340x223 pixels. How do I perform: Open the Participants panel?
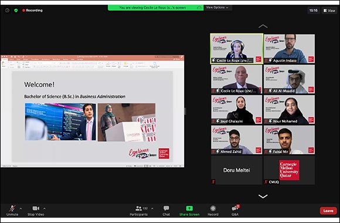[x=138, y=211]
